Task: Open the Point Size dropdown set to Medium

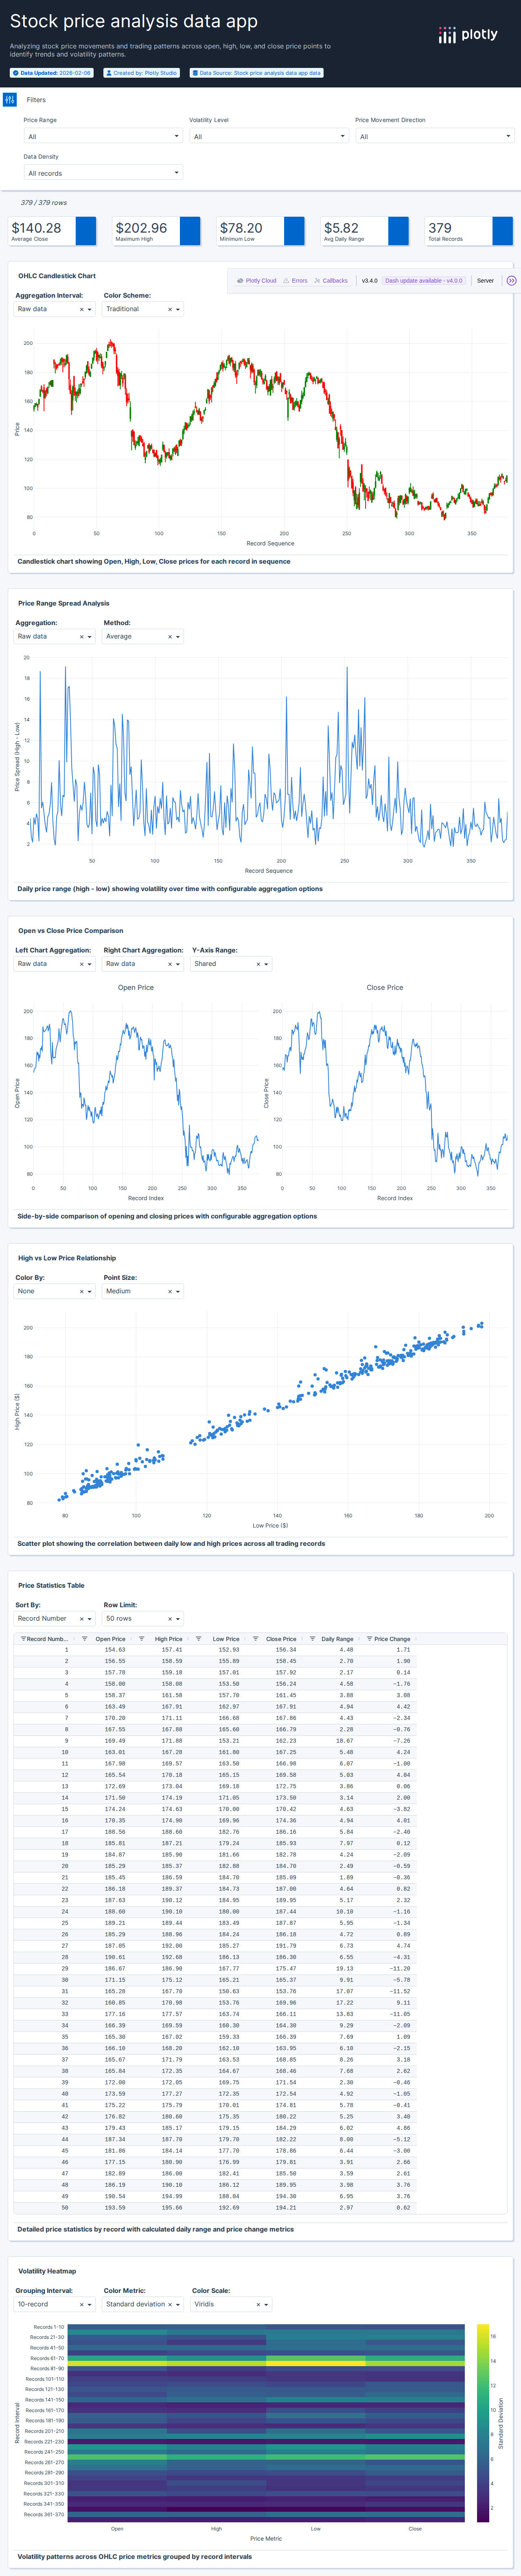Action: click(143, 1291)
